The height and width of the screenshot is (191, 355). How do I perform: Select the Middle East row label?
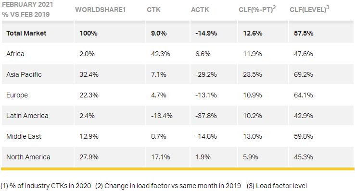(x=24, y=136)
